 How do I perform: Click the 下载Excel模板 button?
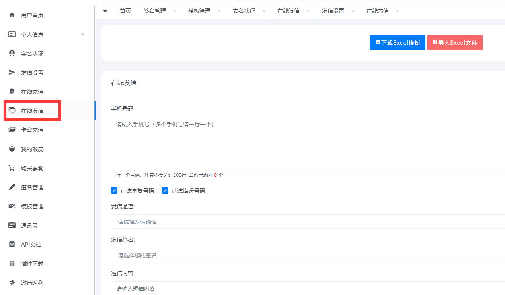[398, 43]
